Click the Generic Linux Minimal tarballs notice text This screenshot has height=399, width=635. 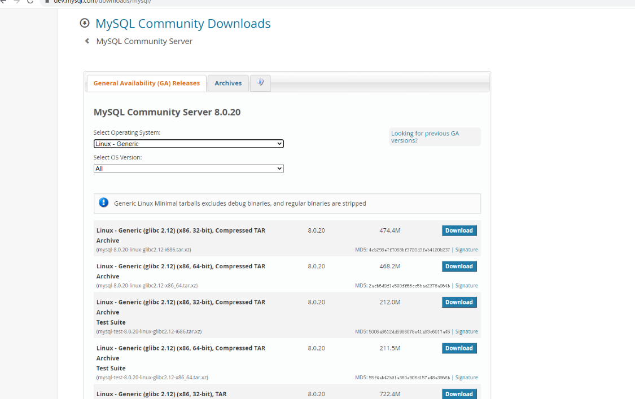pyautogui.click(x=240, y=203)
